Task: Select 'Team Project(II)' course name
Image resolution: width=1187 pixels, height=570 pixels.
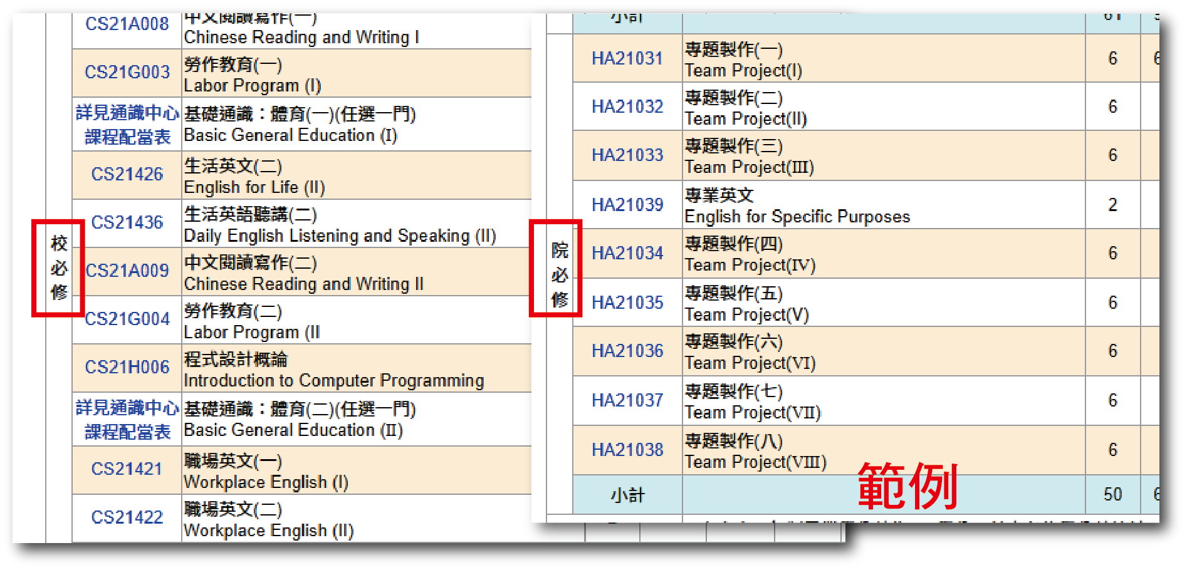Action: pyautogui.click(x=746, y=119)
